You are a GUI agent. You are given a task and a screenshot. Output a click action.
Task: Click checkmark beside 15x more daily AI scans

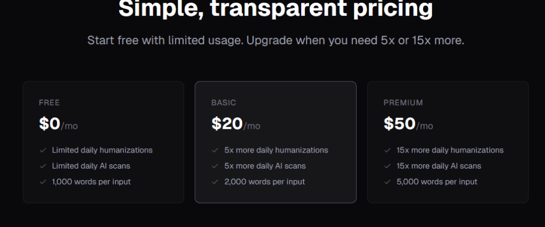pyautogui.click(x=387, y=166)
